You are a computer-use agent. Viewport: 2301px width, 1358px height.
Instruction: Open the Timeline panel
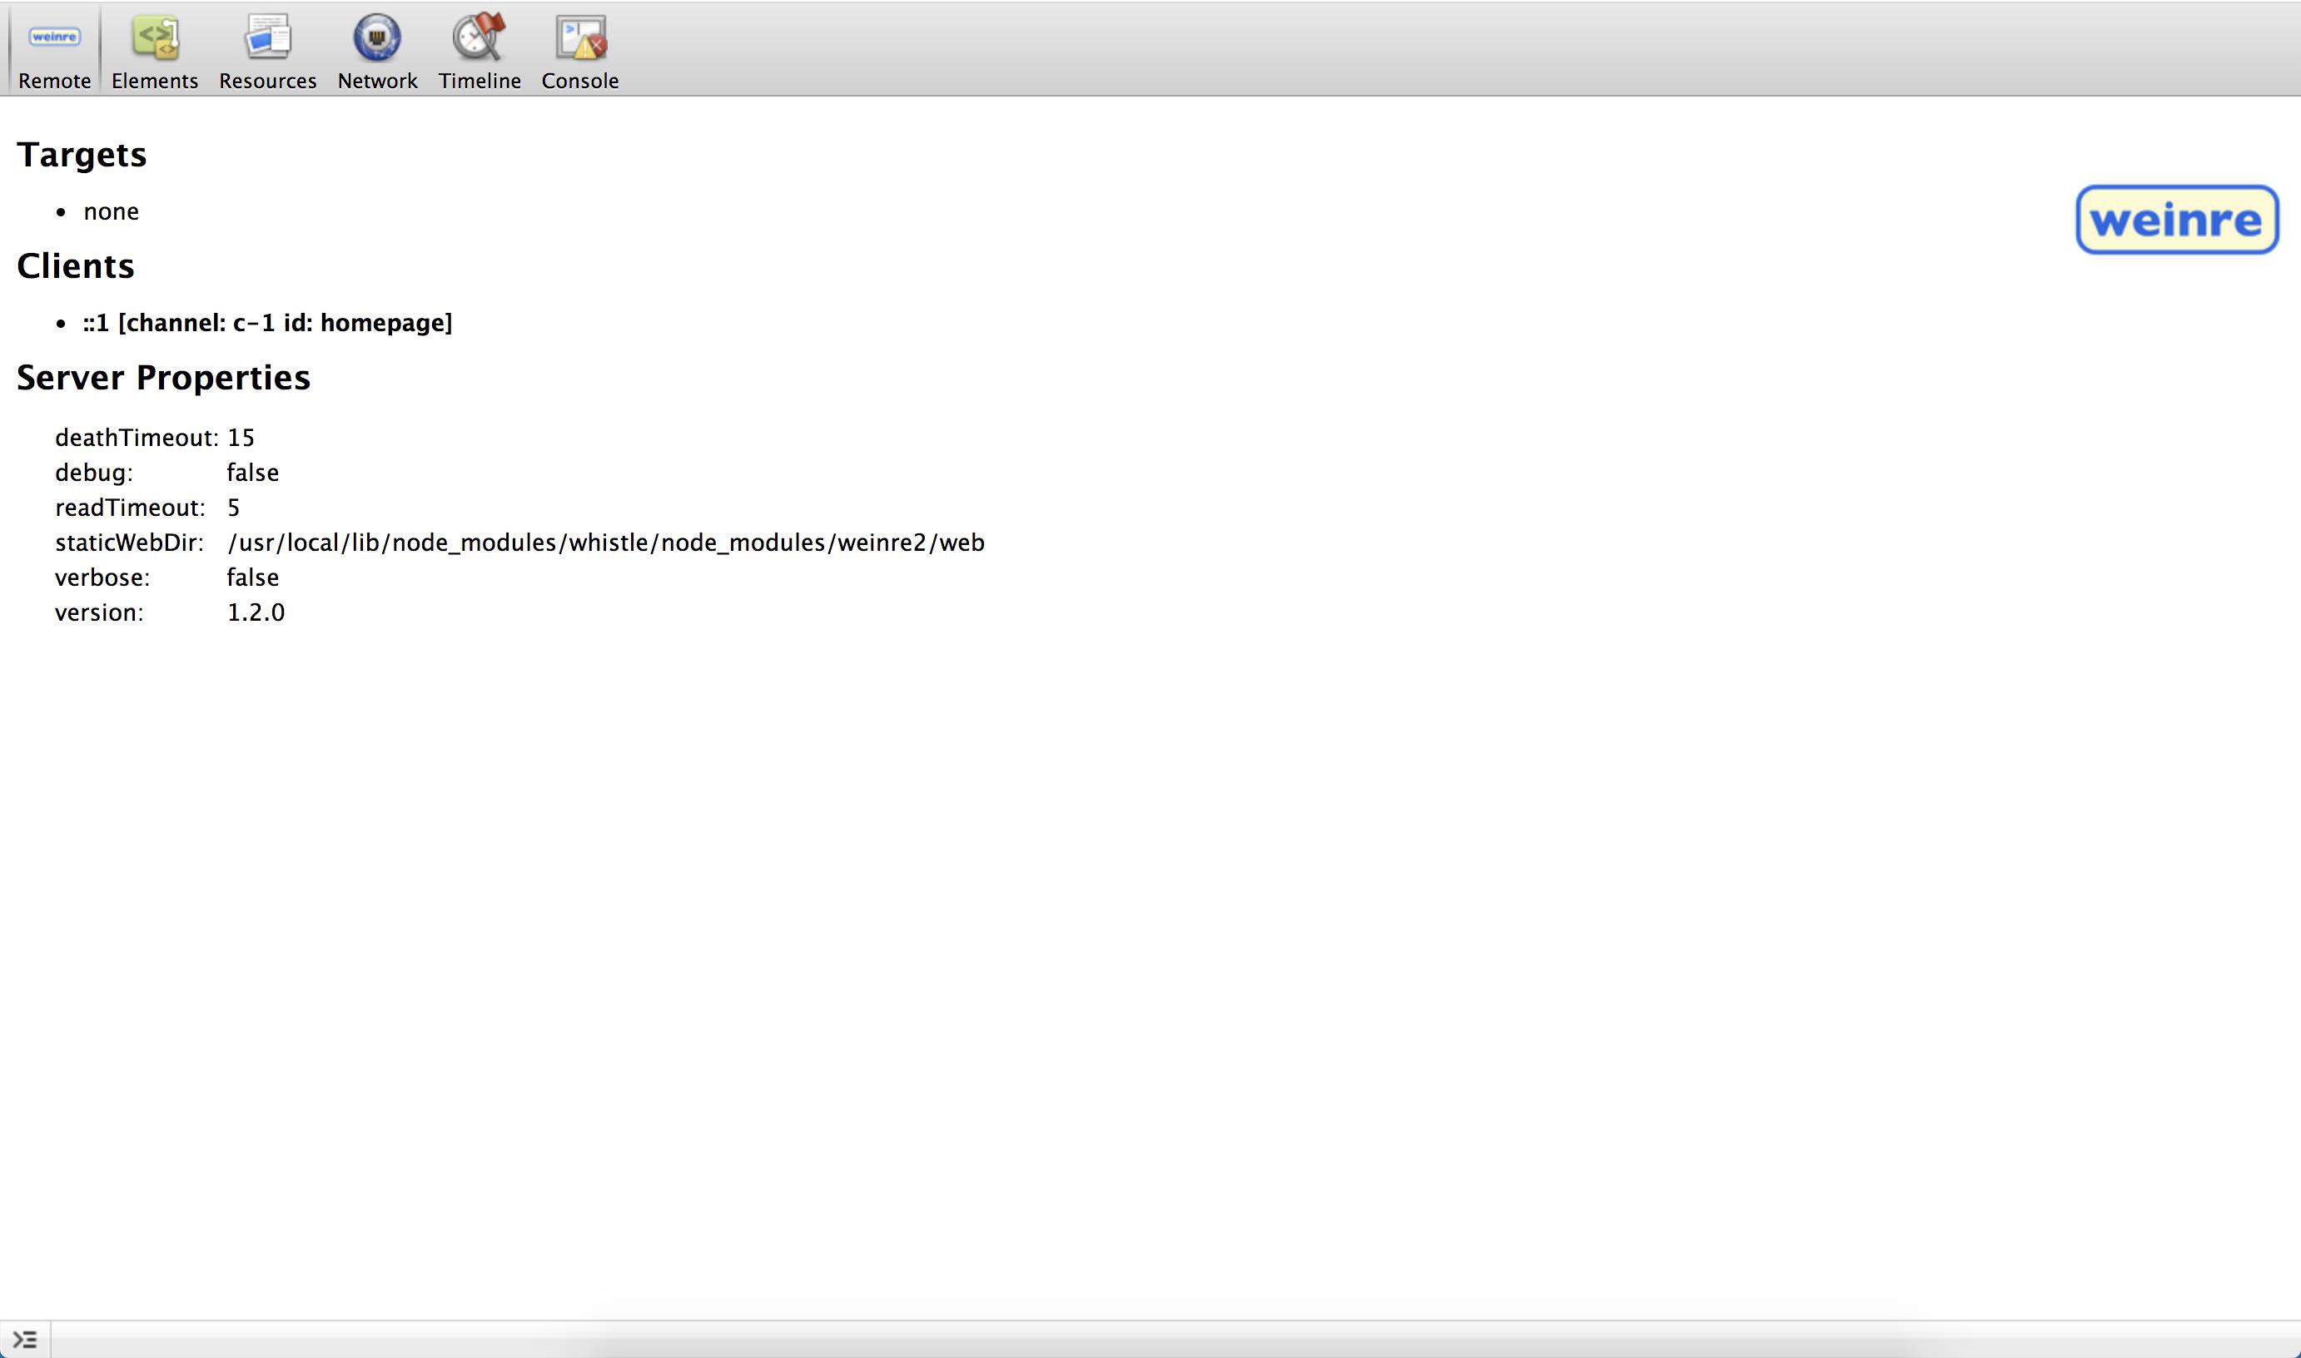[480, 50]
